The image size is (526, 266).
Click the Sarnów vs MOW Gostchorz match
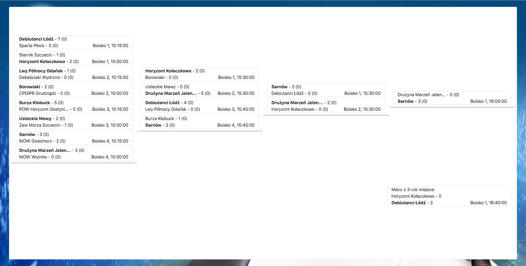coord(74,138)
